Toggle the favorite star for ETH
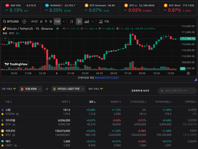The height and width of the screenshot is (149, 198). (x=2, y=124)
